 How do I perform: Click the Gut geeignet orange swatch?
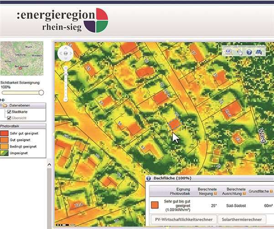4,140
